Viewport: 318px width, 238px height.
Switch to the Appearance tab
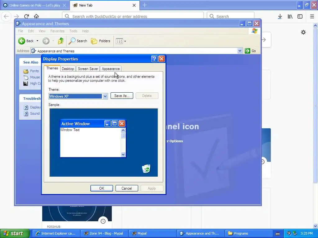click(111, 69)
